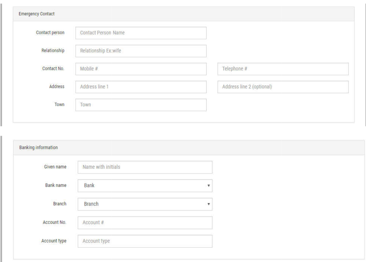
Task: Click the 'Bank name' label text
Action: (x=56, y=186)
